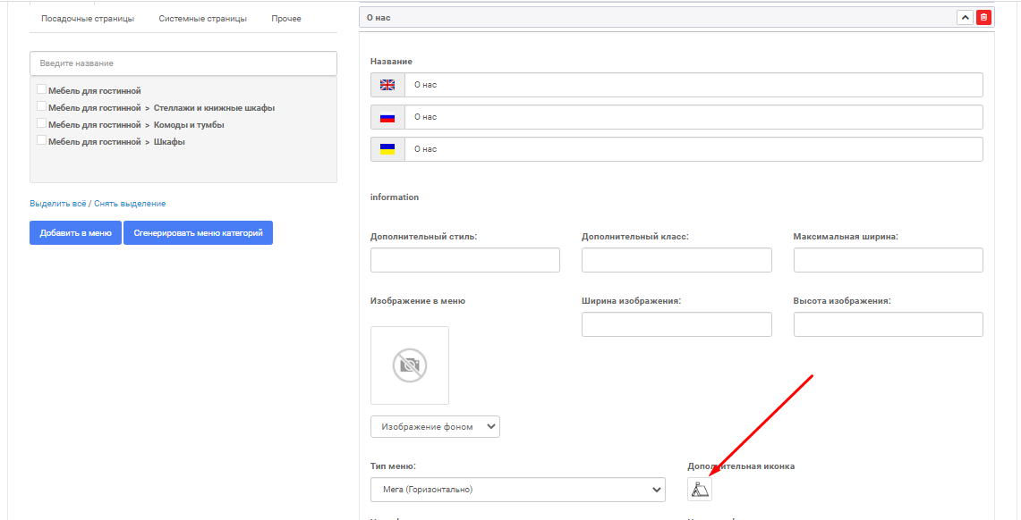Switch to 'Системные страницы' tab

202,19
